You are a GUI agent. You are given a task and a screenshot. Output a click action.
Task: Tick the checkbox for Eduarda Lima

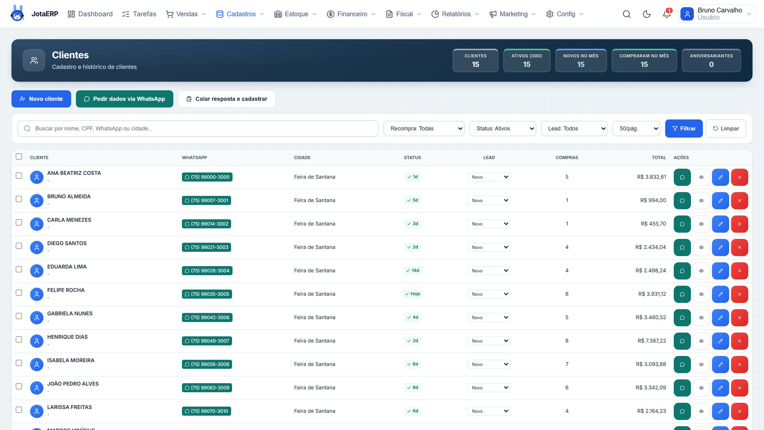click(19, 269)
